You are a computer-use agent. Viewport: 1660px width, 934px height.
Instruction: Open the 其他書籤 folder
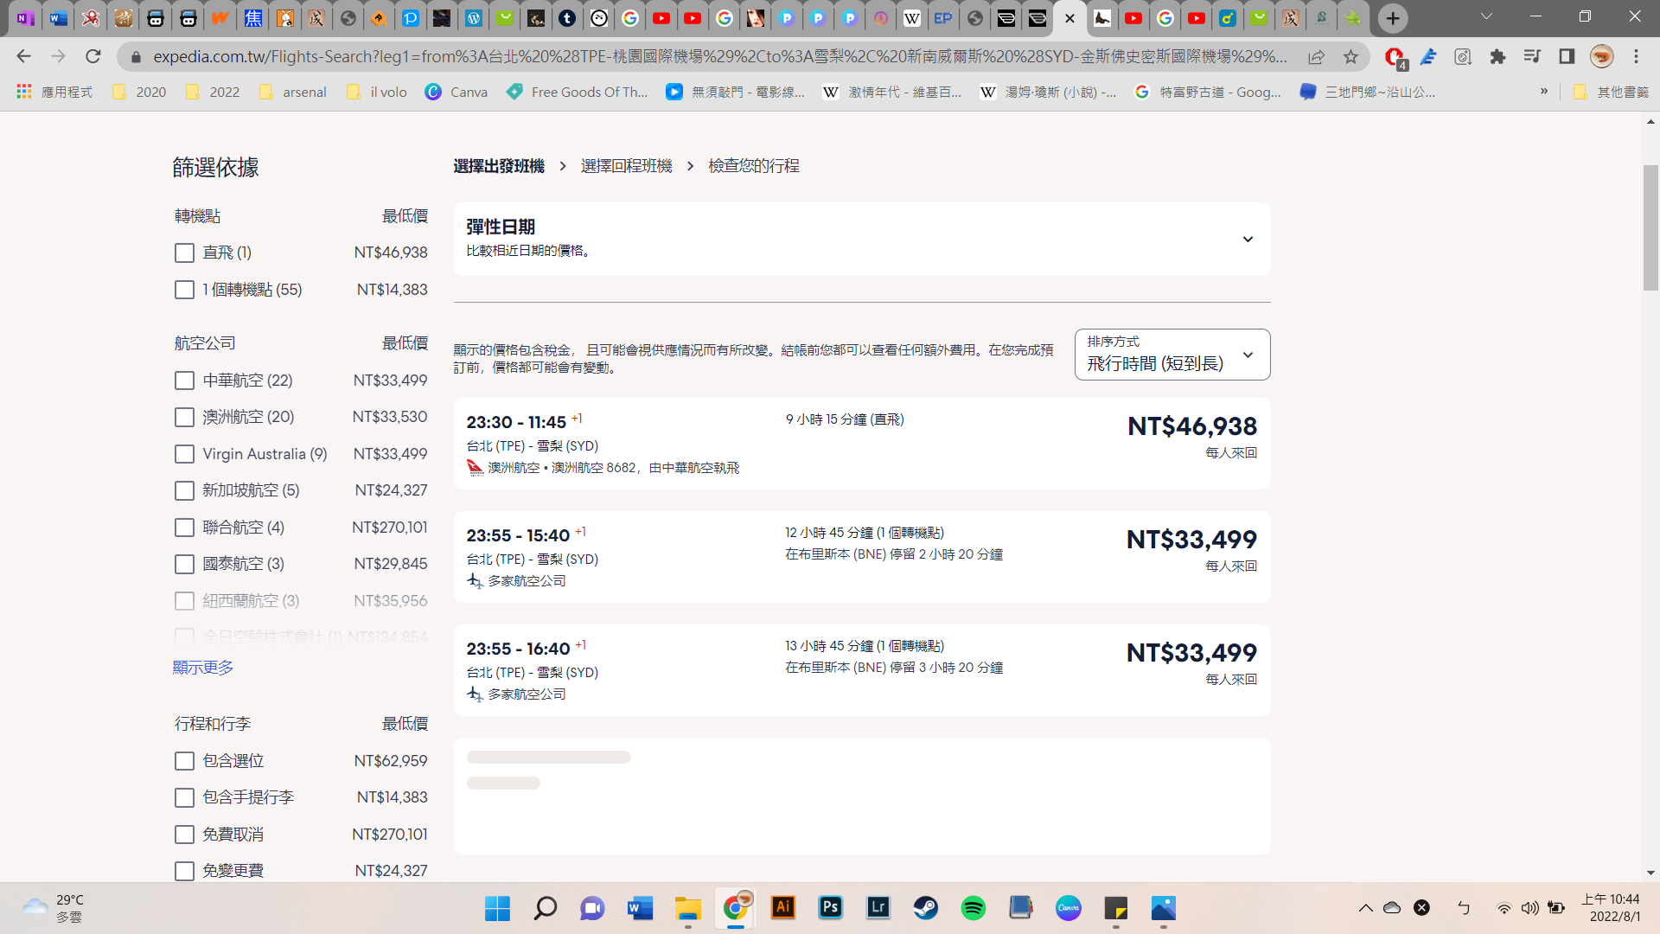[x=1611, y=92]
